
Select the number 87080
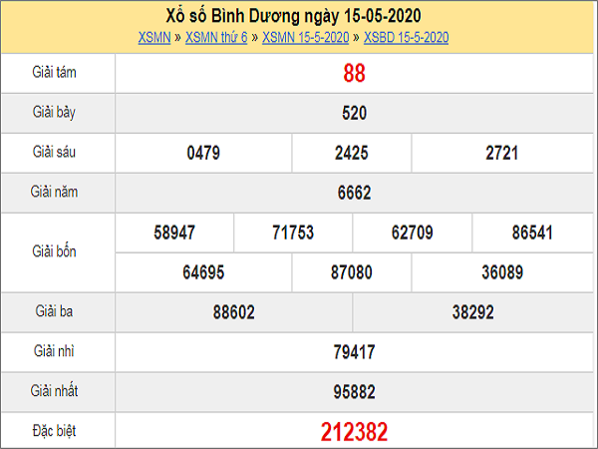[x=352, y=272]
